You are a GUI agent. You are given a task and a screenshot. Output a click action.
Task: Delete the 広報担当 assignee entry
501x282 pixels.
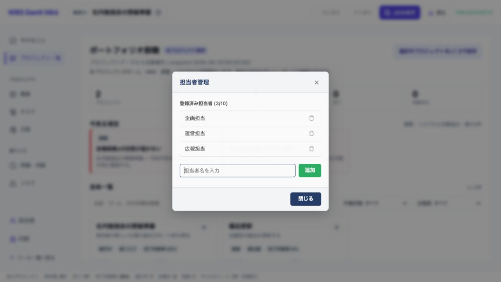pyautogui.click(x=312, y=149)
